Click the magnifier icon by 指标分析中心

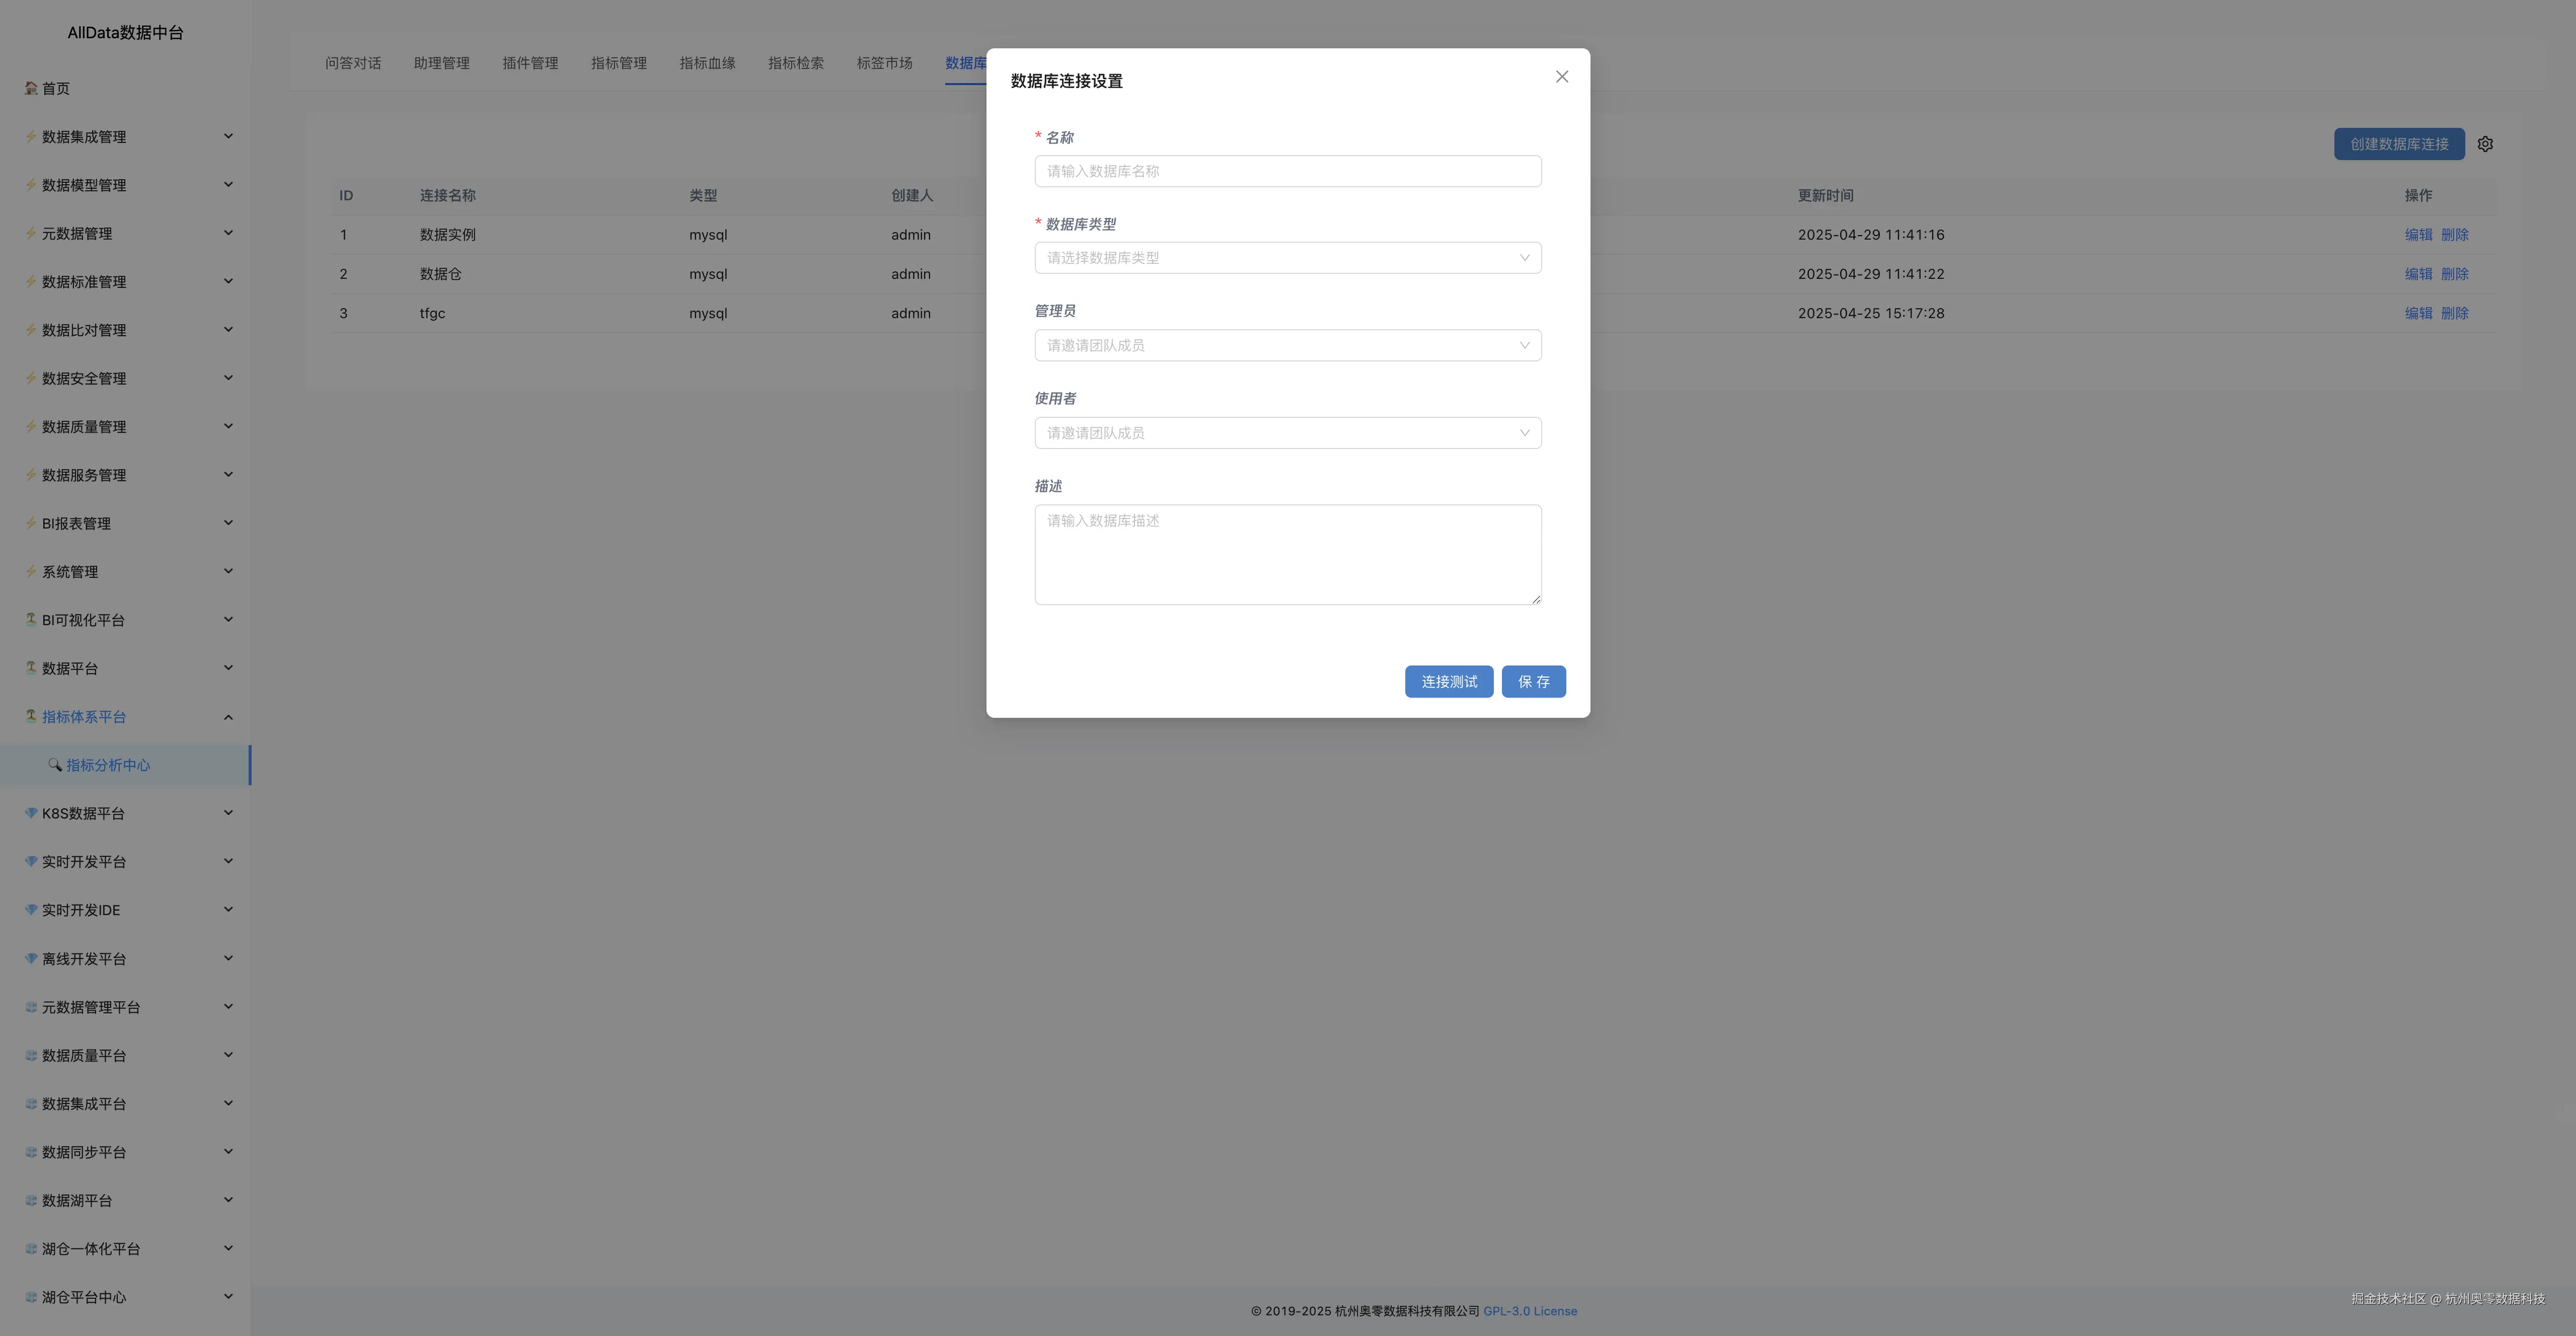[x=55, y=765]
